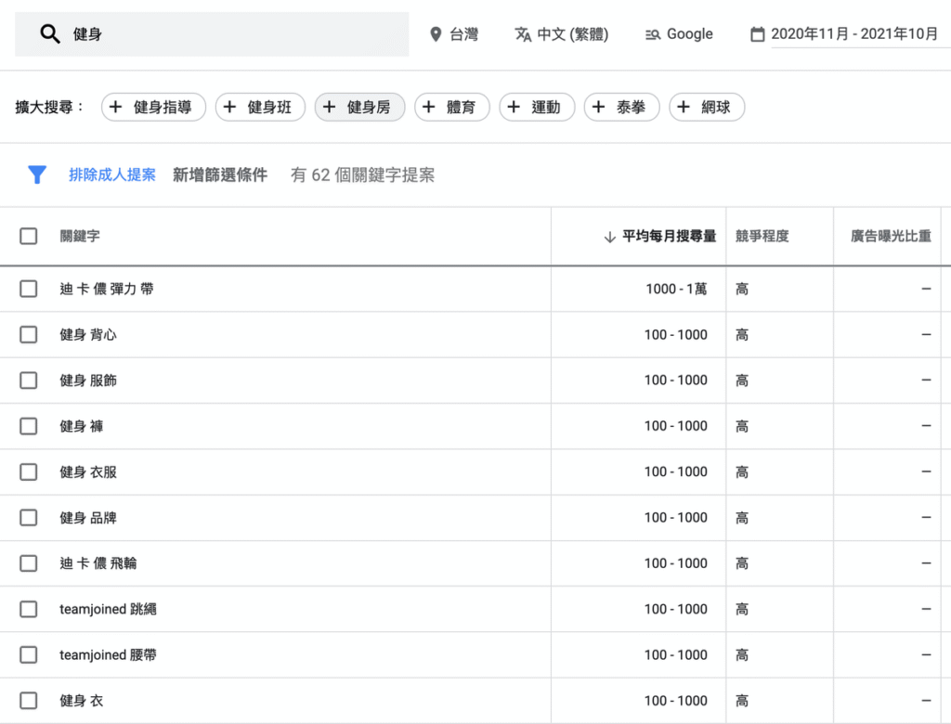Sort by the 平均每月搜尋量 column header
The width and height of the screenshot is (951, 724).
point(669,236)
